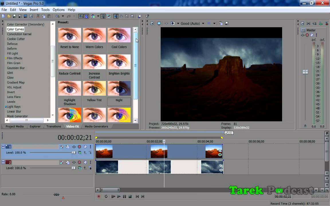Mute track 1
This screenshot has width=330, height=206.
(85, 147)
